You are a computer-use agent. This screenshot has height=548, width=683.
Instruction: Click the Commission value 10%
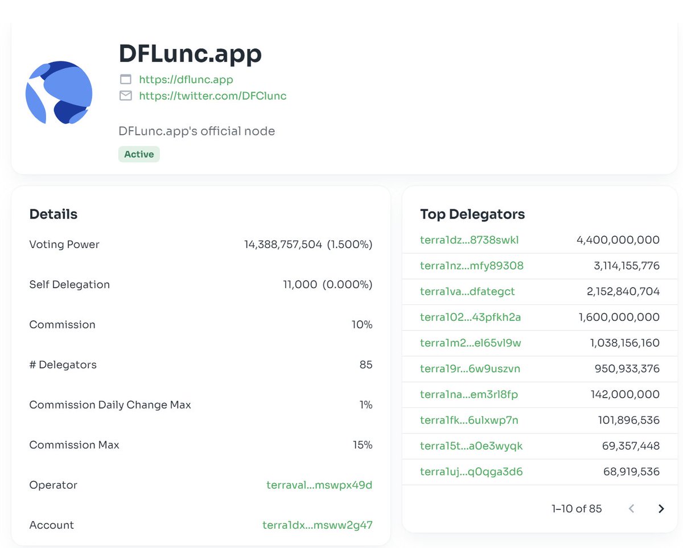click(362, 324)
